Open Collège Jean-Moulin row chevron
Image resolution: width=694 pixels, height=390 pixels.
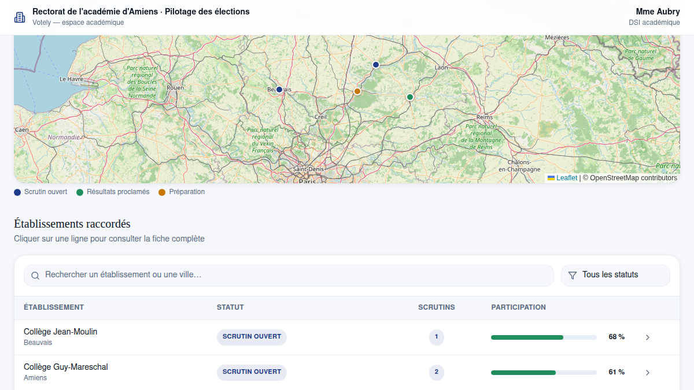tap(648, 337)
